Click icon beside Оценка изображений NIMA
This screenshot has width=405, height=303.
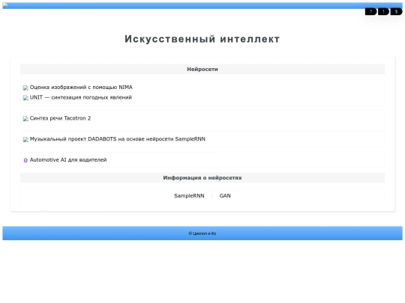click(25, 88)
